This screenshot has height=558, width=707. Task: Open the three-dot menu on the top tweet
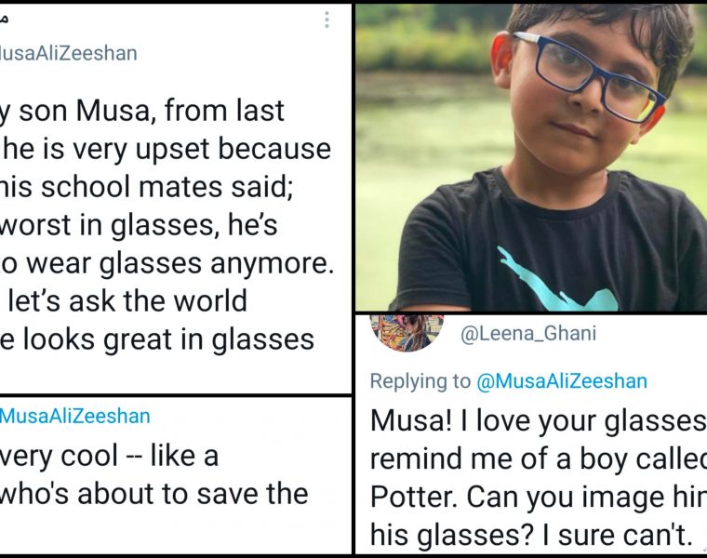[x=327, y=20]
